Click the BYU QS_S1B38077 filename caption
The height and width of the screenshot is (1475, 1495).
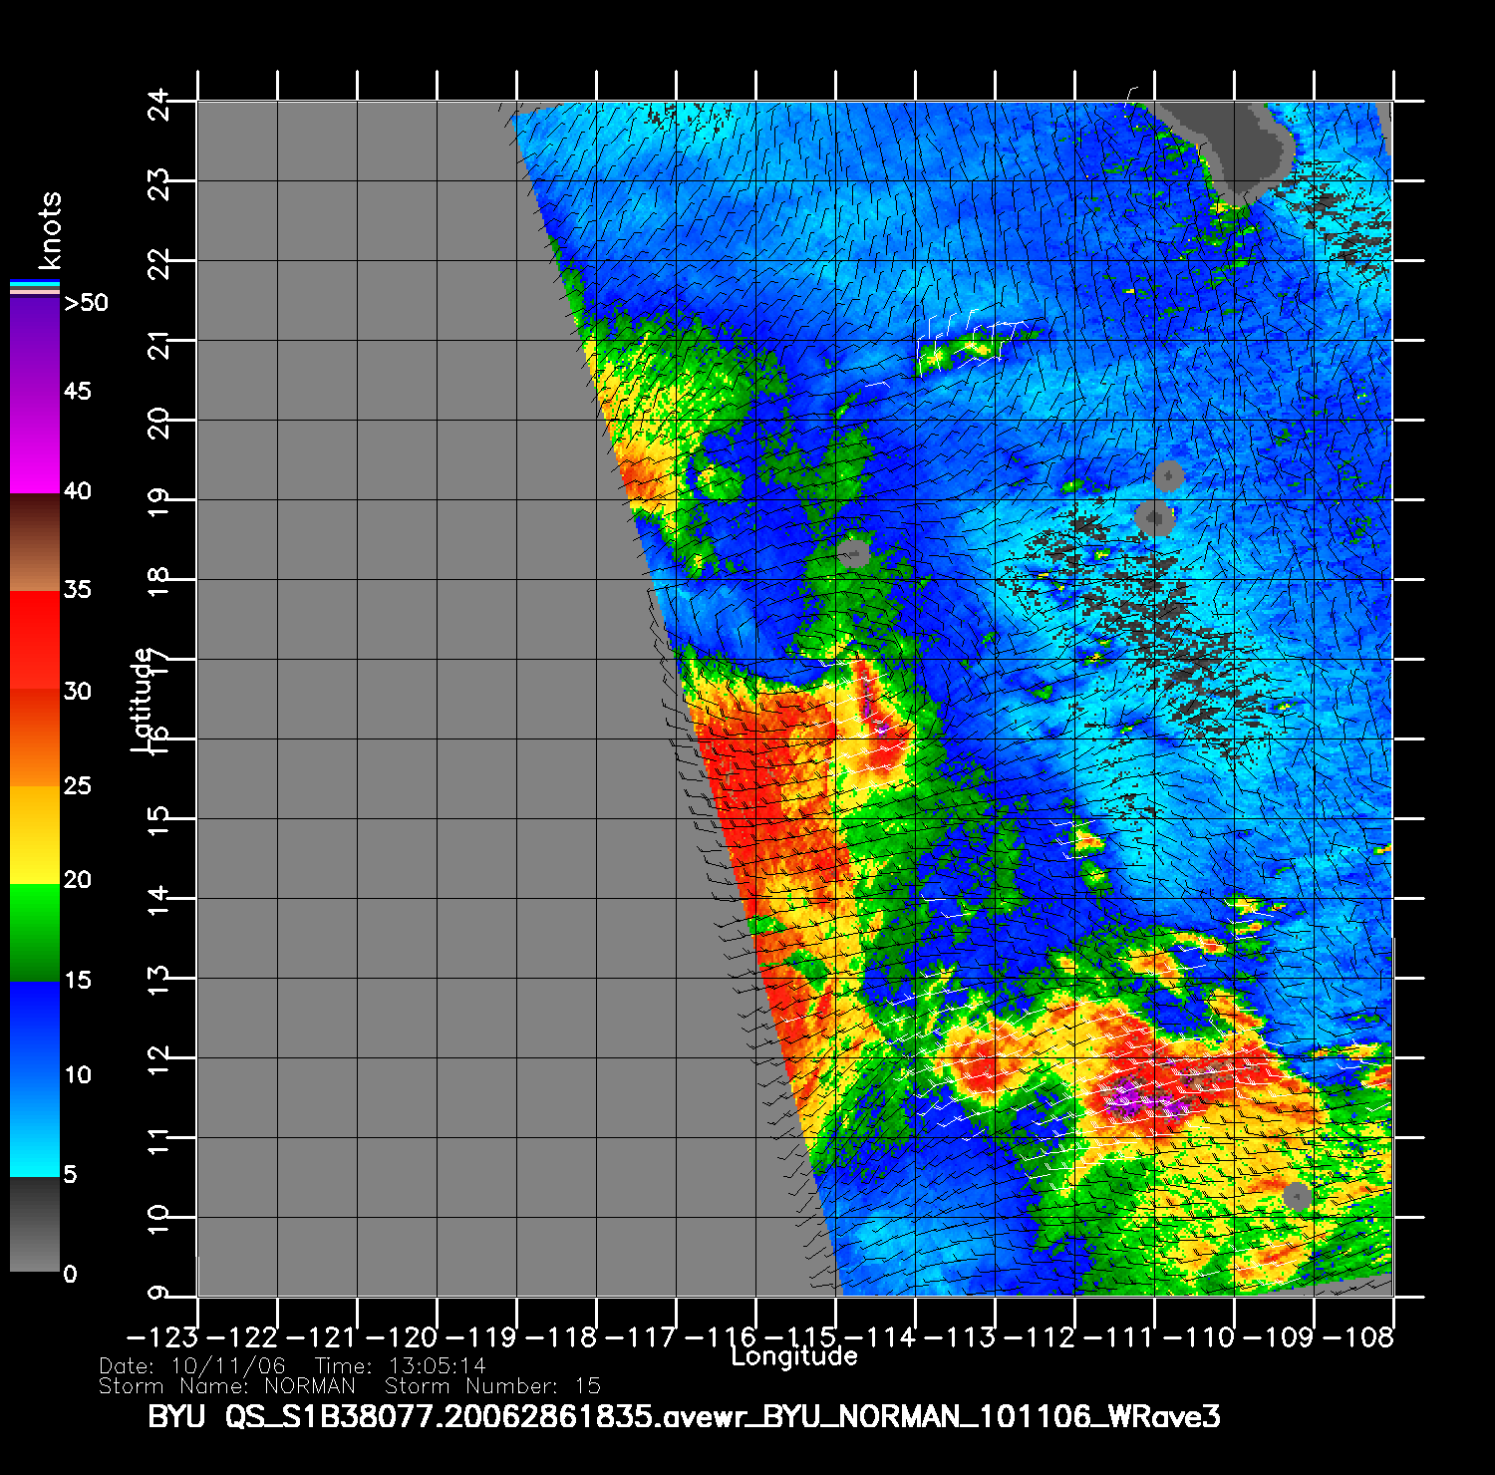coord(684,1416)
